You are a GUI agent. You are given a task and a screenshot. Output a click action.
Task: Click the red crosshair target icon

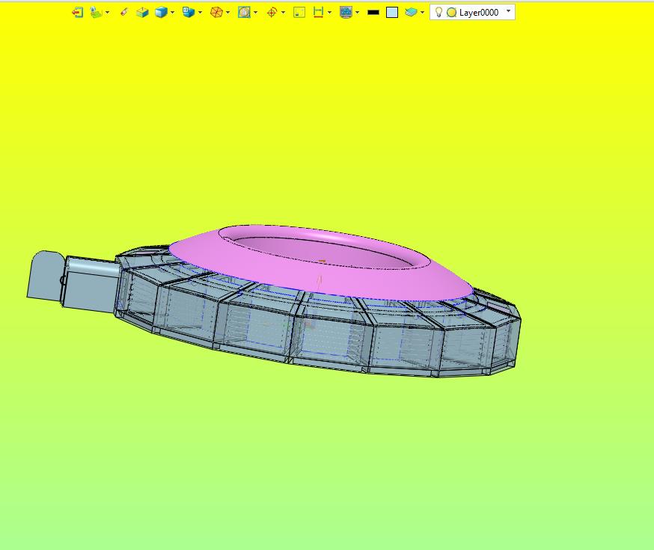click(272, 13)
